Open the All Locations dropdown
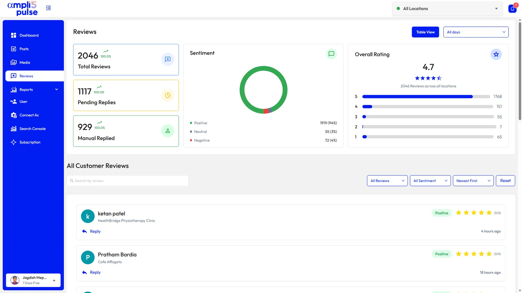522x293 pixels. [x=447, y=9]
